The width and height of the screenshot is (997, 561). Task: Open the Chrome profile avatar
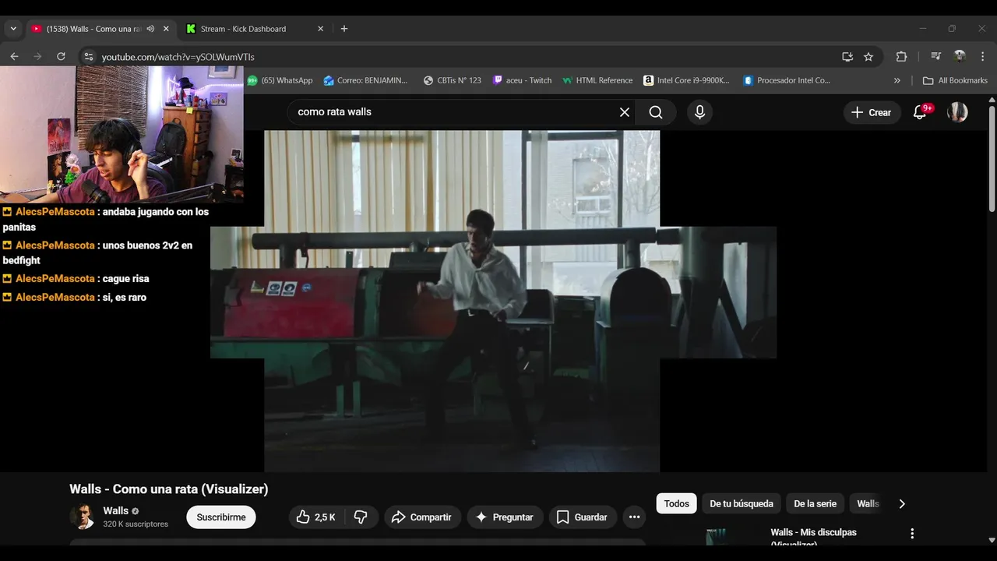(960, 57)
